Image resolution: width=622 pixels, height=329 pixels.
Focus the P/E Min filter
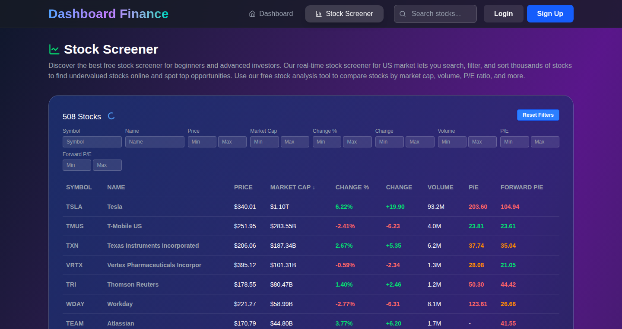514,142
